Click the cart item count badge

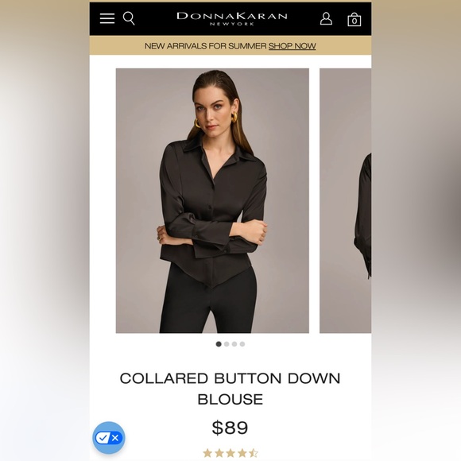(354, 21)
